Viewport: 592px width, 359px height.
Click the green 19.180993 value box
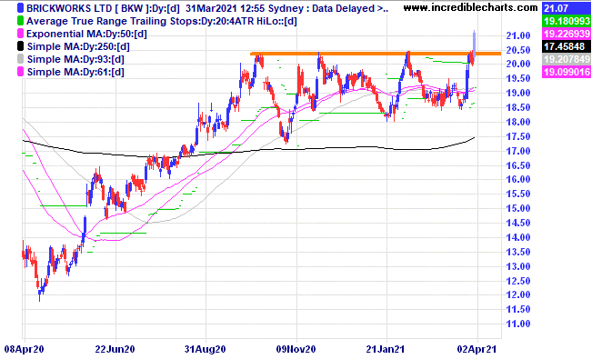click(x=566, y=21)
